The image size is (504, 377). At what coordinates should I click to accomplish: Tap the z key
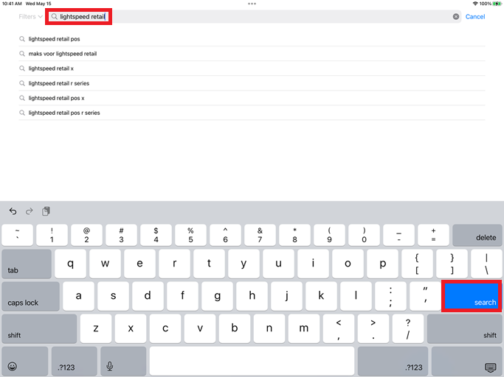coord(96,328)
